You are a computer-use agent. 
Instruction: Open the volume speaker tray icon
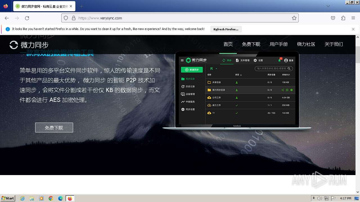pos(320,198)
